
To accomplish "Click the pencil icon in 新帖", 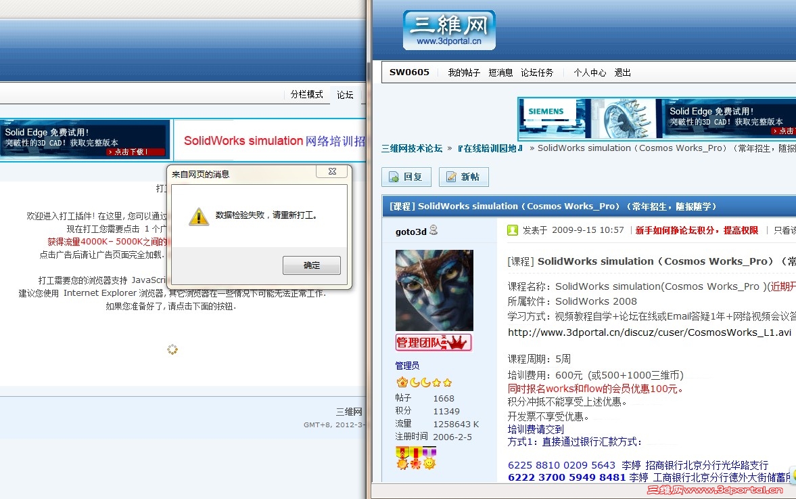I will click(451, 177).
